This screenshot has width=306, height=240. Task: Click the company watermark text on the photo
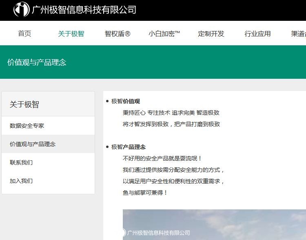(x=158, y=233)
